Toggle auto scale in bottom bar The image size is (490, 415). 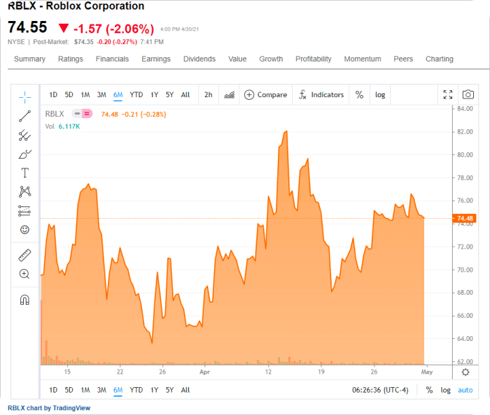[x=465, y=390]
